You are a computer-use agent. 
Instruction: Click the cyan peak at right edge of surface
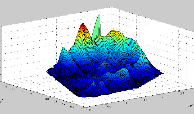143,56
